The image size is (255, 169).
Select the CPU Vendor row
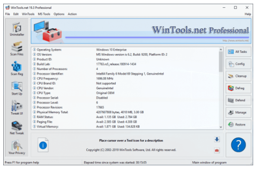pos(126,88)
